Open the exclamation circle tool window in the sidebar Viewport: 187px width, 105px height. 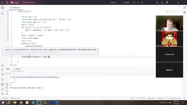pyautogui.click(x=2, y=89)
